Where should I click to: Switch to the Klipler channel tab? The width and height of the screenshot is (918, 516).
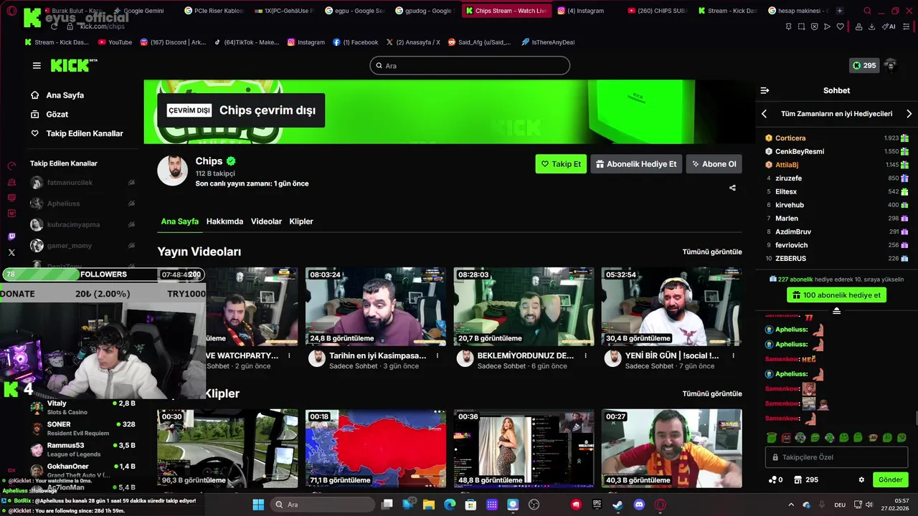(x=301, y=221)
